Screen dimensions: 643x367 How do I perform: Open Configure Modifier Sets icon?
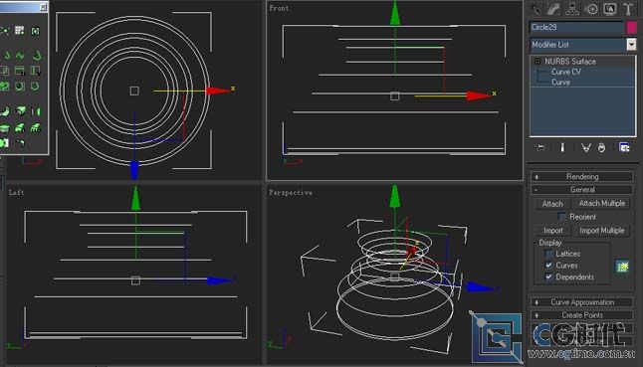click(624, 147)
